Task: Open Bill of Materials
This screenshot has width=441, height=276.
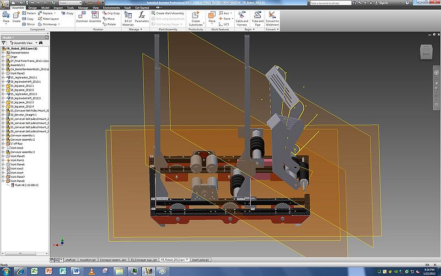Action: tap(128, 19)
